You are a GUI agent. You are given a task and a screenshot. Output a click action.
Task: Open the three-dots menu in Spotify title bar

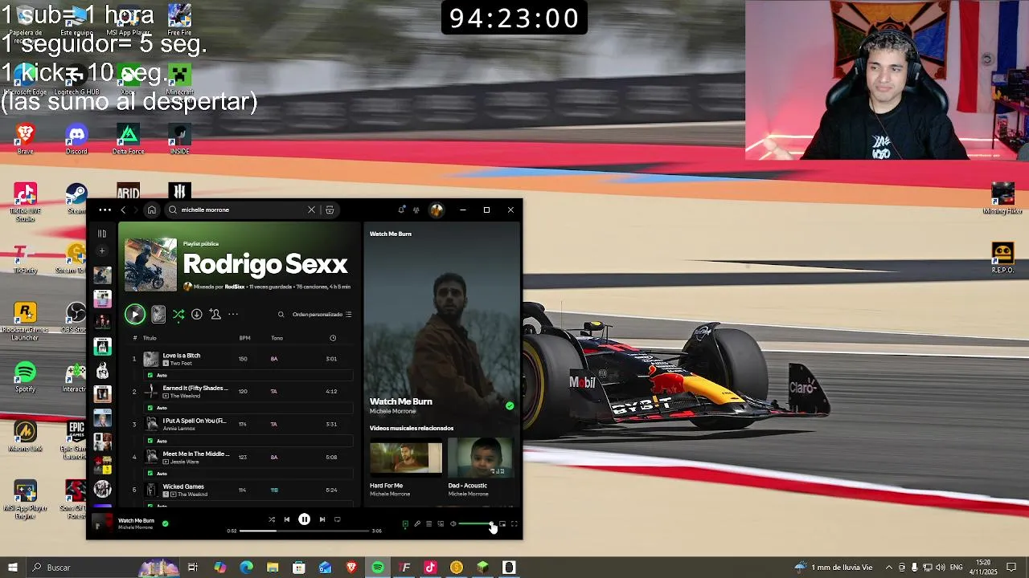pyautogui.click(x=105, y=210)
